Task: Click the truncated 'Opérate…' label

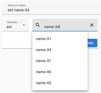Action: pos(13,22)
